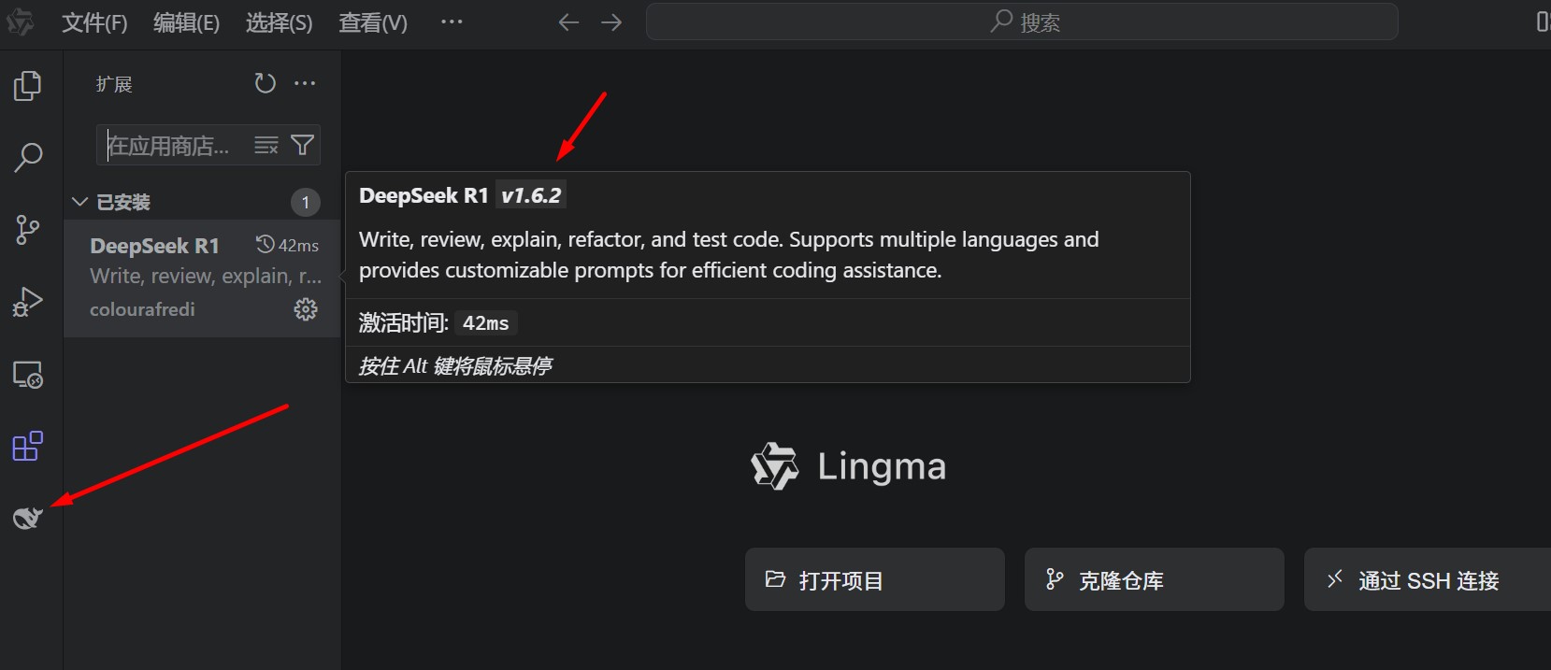Collapse the 已安装 extensions section
Screen dimensions: 1551x670
coord(79,201)
